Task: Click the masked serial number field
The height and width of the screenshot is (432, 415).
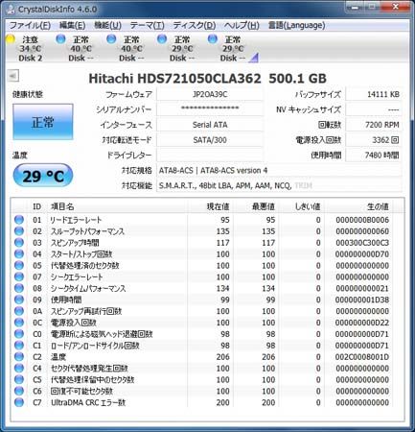Action: pyautogui.click(x=210, y=109)
